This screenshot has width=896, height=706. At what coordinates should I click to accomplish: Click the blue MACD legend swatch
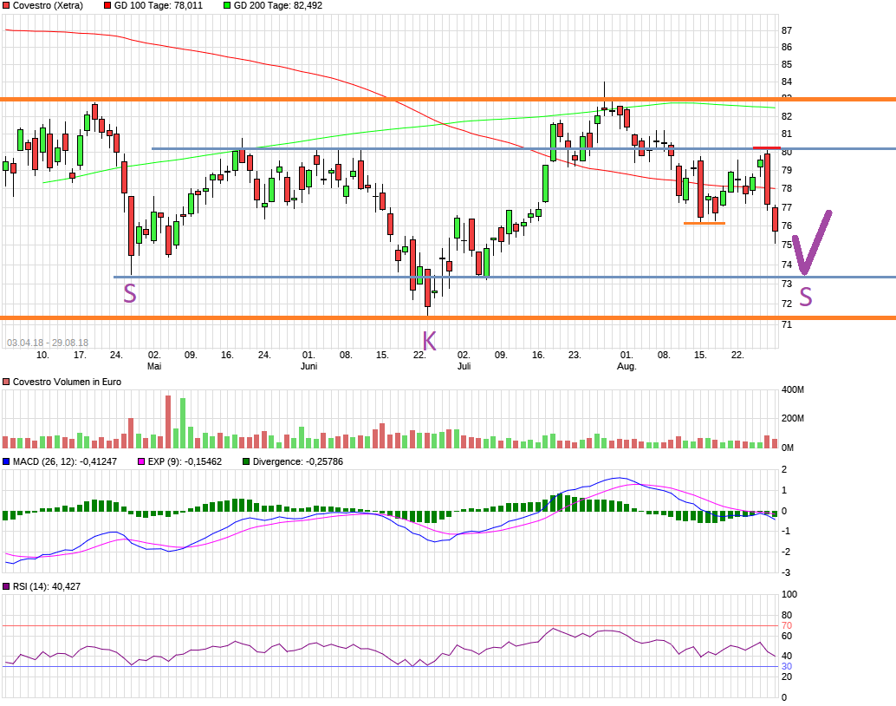[6, 461]
